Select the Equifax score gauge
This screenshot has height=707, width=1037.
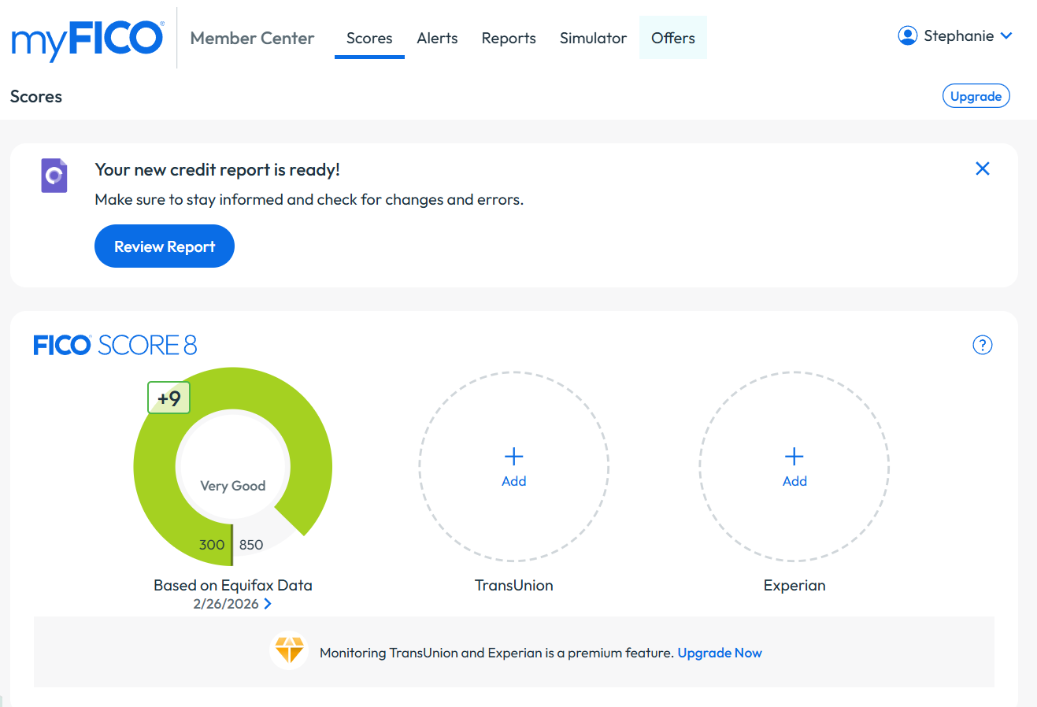(x=232, y=466)
